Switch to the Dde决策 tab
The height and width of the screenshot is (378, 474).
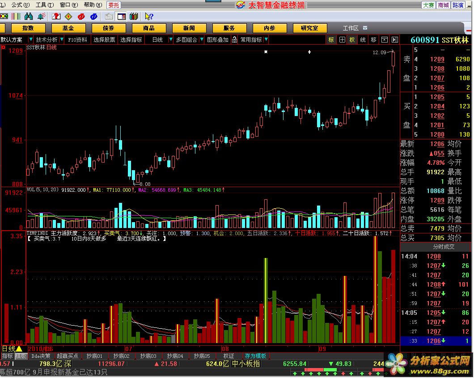click(41, 356)
